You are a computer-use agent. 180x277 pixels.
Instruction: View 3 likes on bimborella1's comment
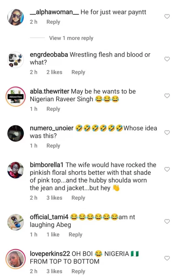click(x=54, y=198)
